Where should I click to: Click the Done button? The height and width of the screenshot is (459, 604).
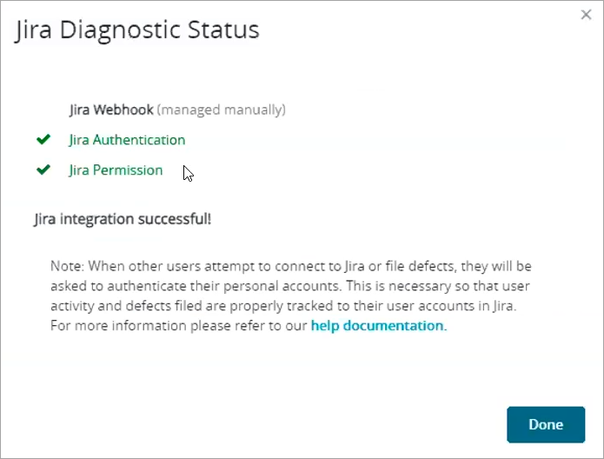pos(546,424)
